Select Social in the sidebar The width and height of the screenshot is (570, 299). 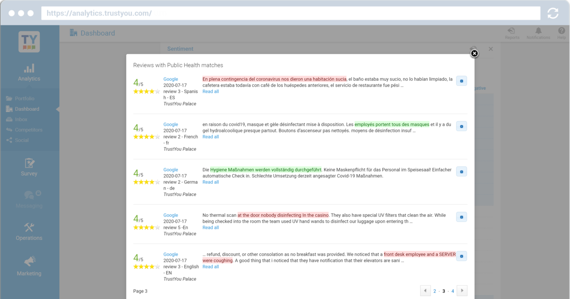21,140
